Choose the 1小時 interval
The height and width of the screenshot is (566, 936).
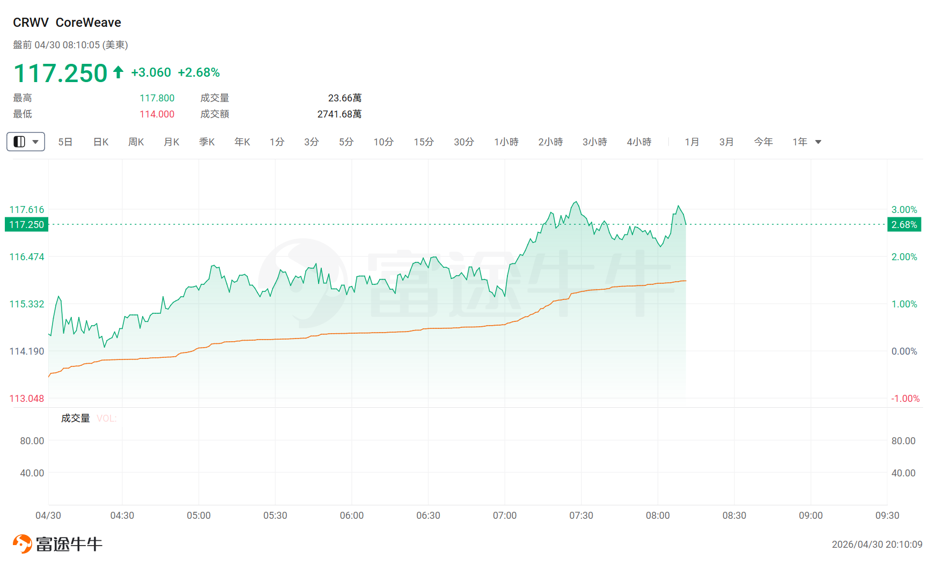pyautogui.click(x=506, y=142)
